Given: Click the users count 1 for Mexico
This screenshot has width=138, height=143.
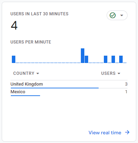Looking at the screenshot, I should pos(126,92).
